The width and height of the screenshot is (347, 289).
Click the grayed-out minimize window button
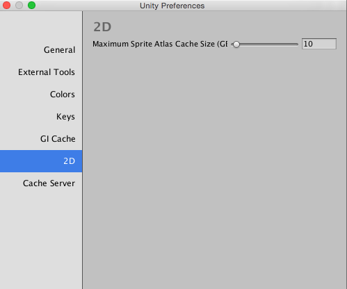19,5
